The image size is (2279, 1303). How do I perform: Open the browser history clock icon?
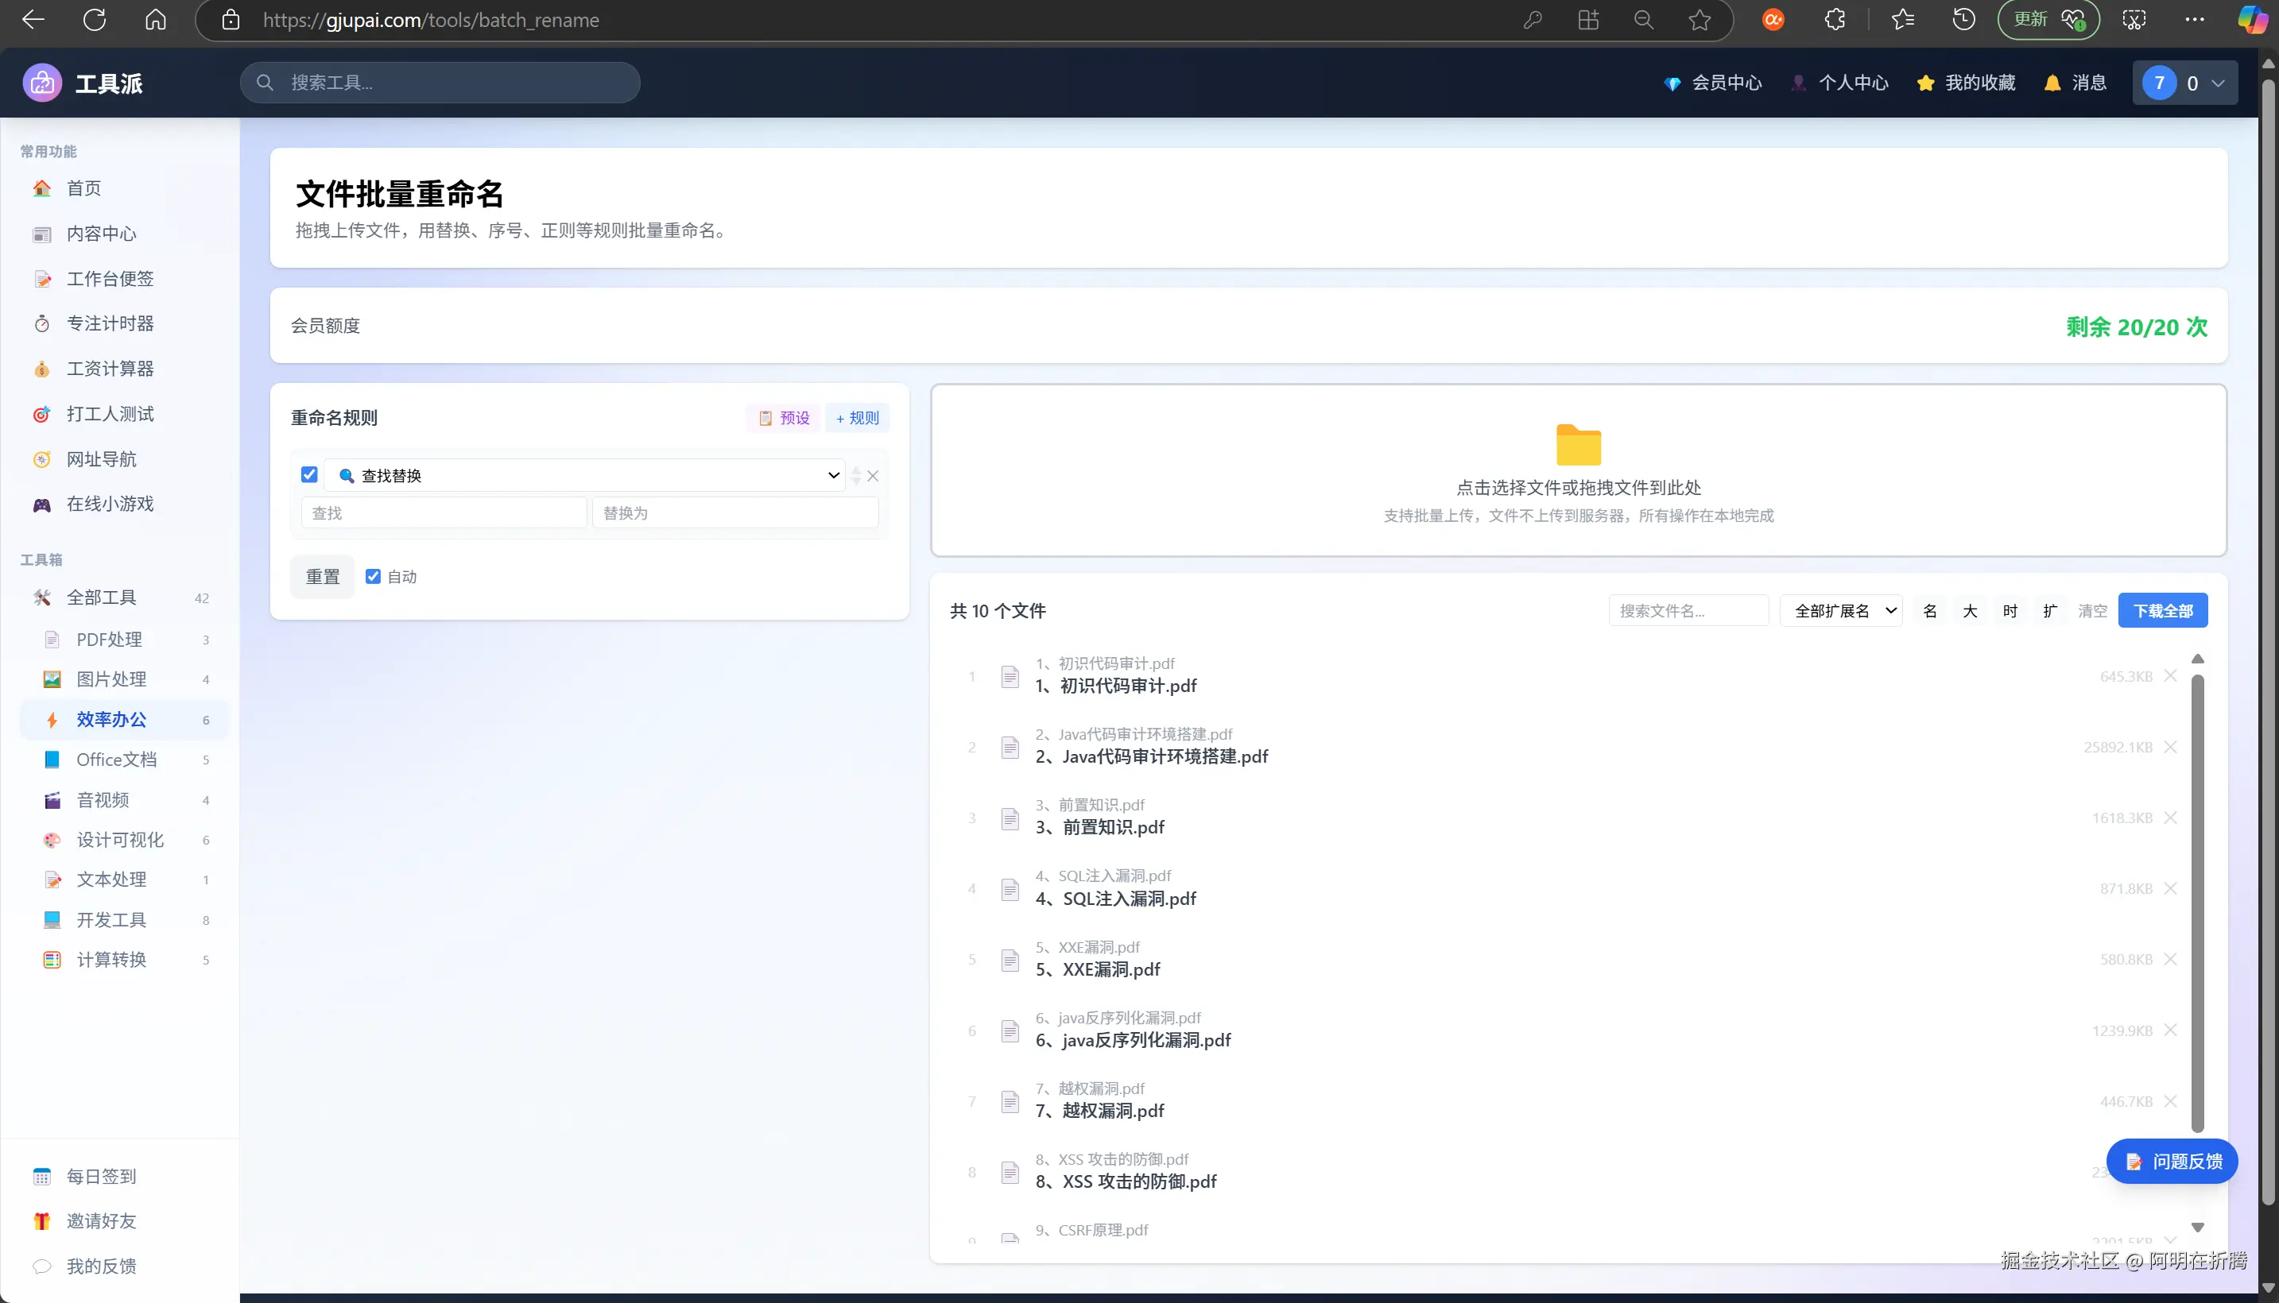click(x=1963, y=20)
